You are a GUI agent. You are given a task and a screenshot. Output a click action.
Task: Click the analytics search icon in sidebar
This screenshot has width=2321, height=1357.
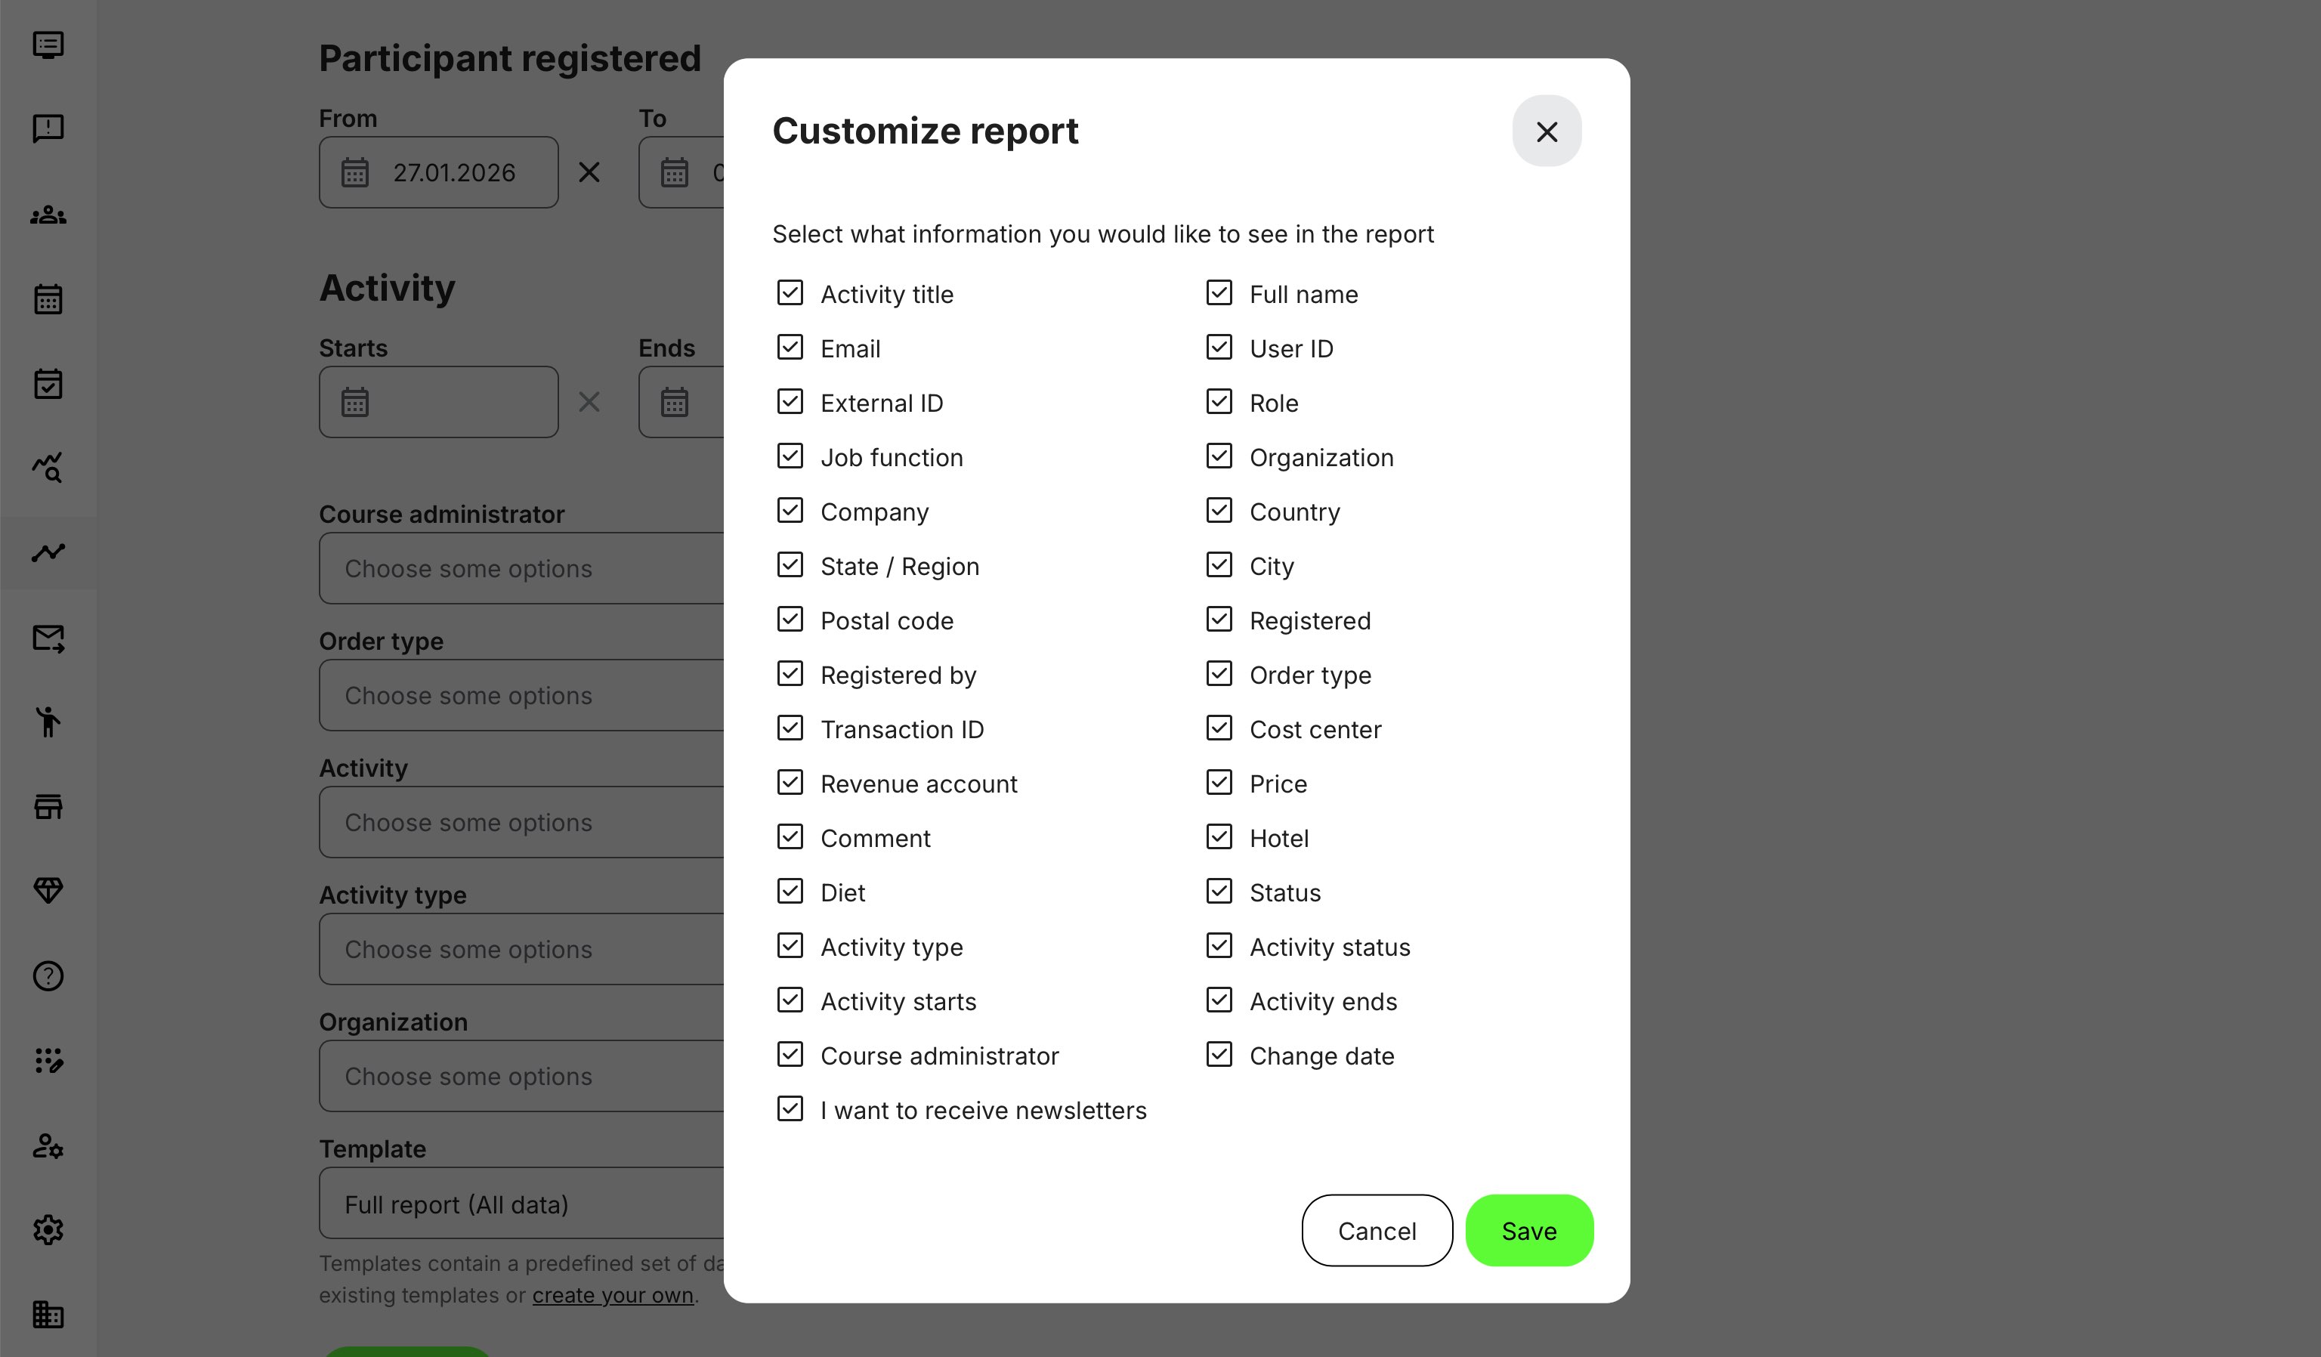pos(48,468)
